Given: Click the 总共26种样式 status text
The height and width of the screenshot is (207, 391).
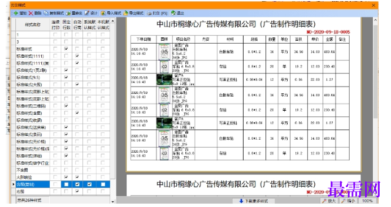Looking at the screenshot, I should pos(29,200).
